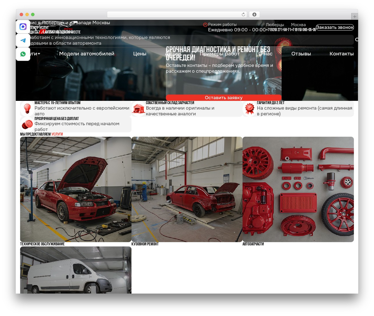Select the Люберцы location label
The height and width of the screenshot is (316, 374).
[x=275, y=25]
